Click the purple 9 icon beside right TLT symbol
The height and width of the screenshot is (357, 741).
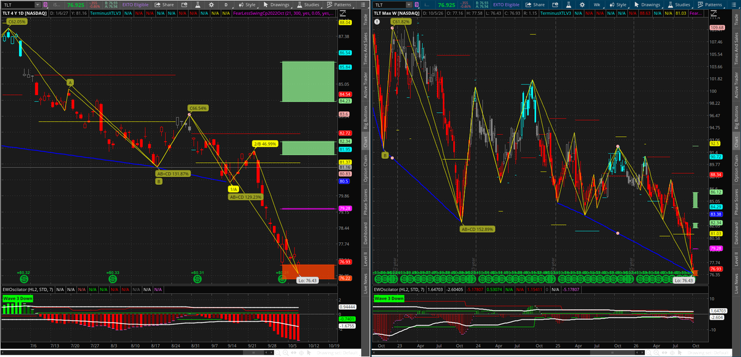point(418,4)
